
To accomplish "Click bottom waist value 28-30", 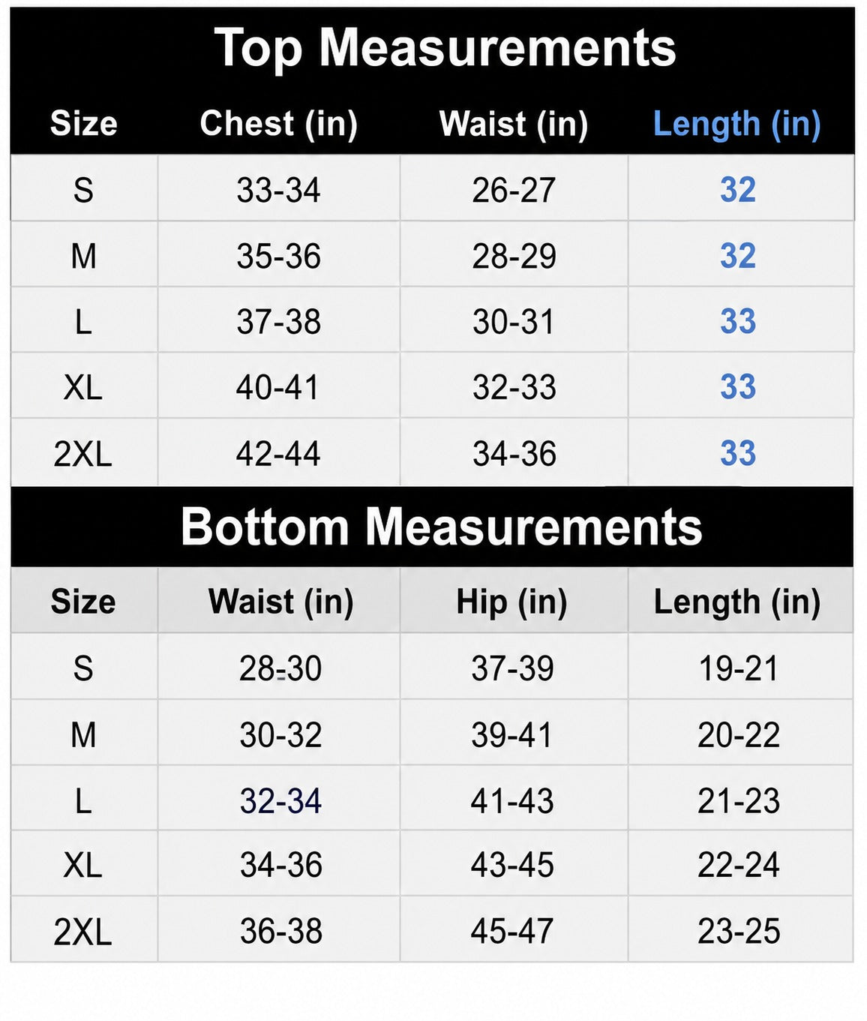I will pos(280,668).
